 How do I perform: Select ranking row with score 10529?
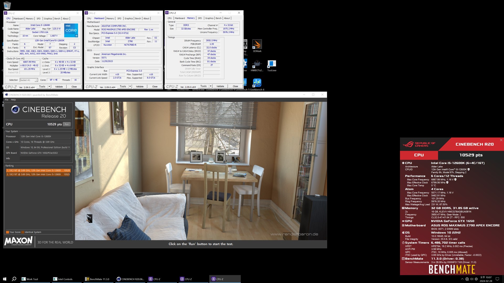click(38, 170)
